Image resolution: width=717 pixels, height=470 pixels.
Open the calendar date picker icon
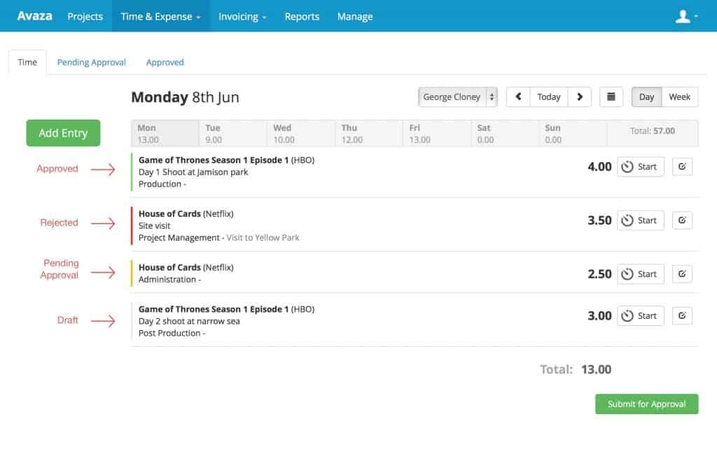pos(611,97)
